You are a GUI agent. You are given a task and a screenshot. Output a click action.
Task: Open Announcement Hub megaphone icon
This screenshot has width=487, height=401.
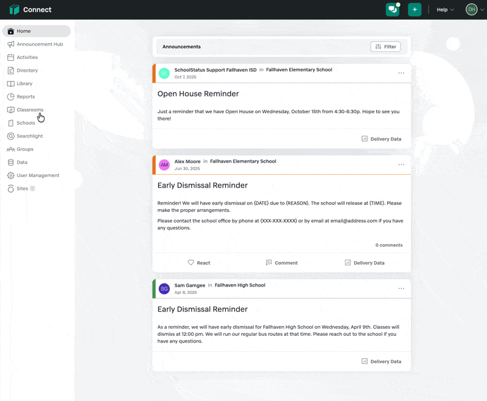11,44
